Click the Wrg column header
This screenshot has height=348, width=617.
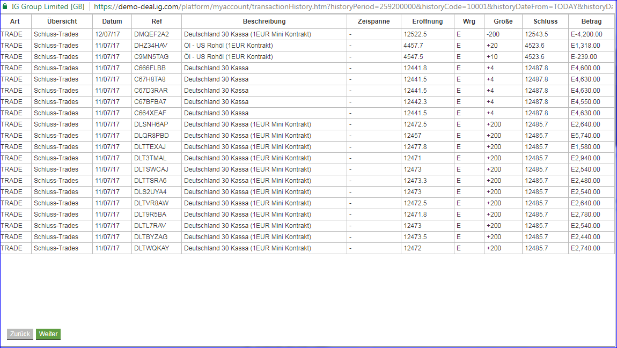(469, 21)
